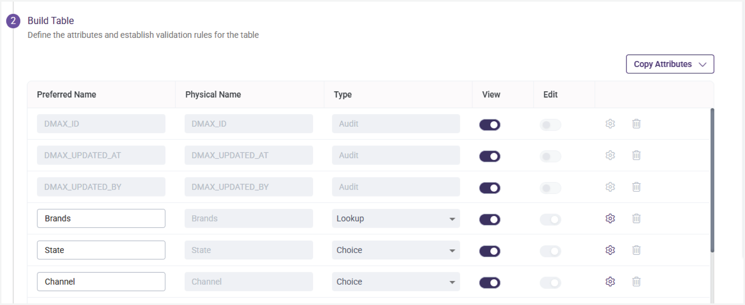Expand the State row Choice type dropdown

coord(396,250)
